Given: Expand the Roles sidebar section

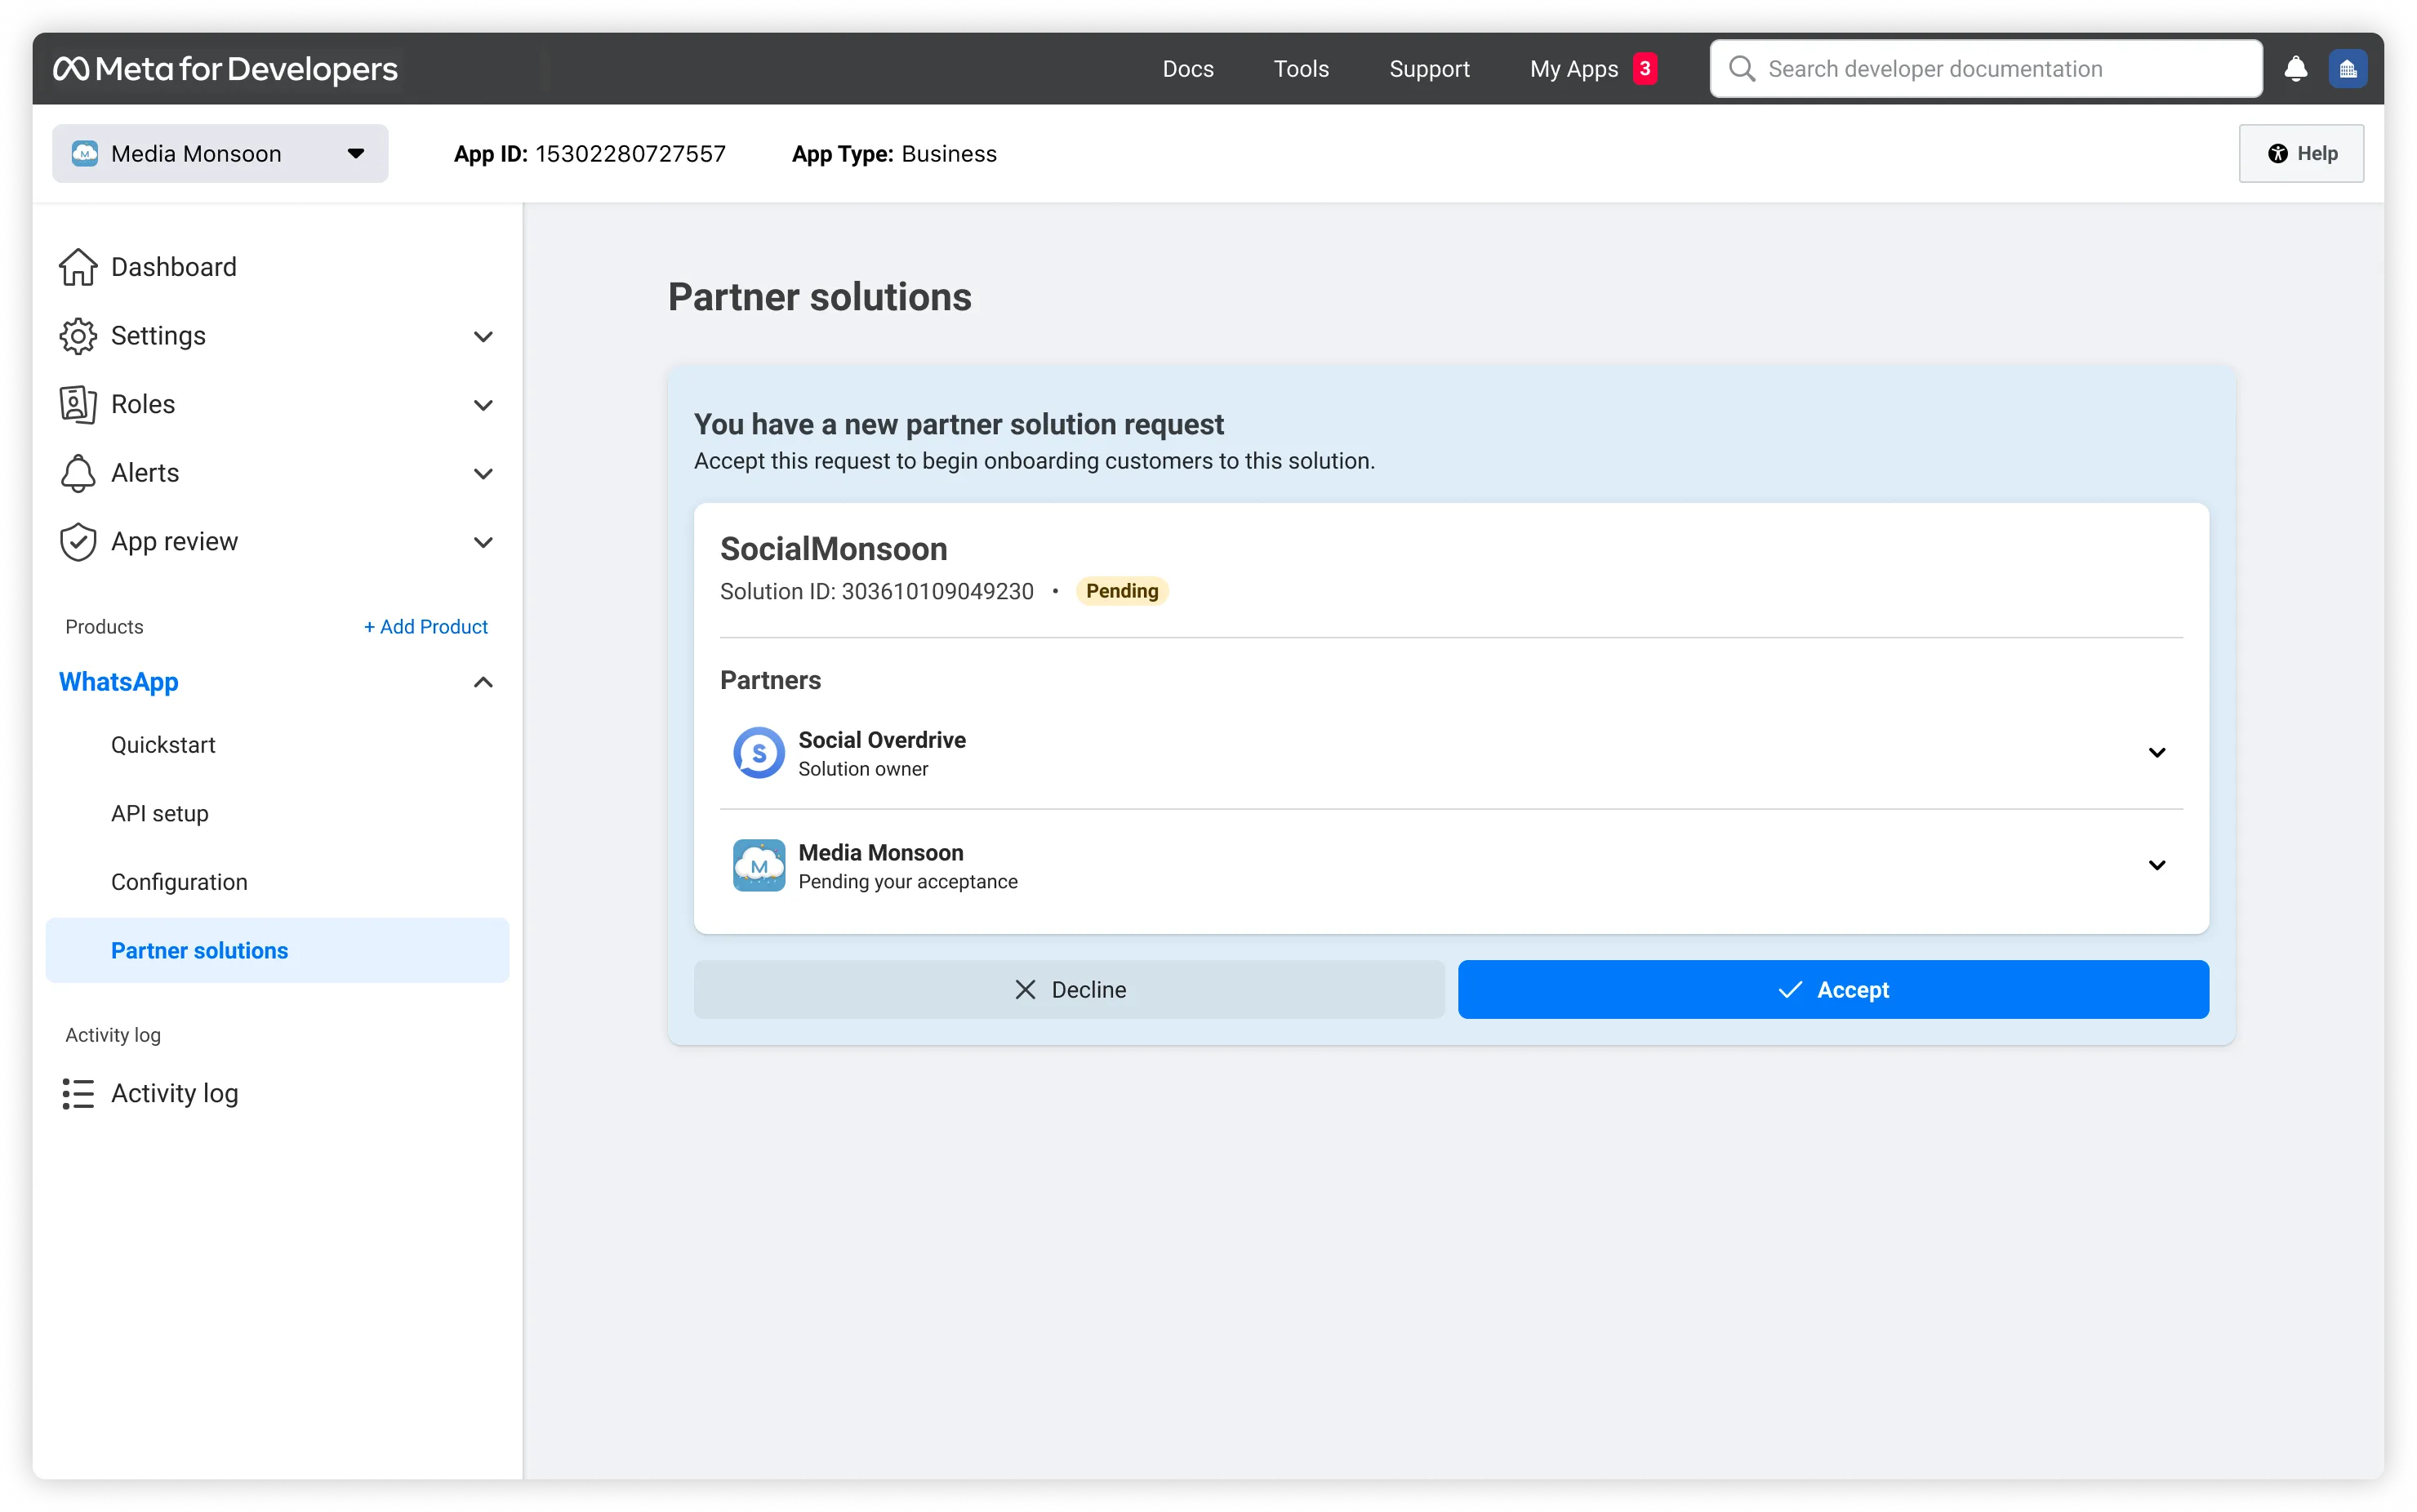Looking at the screenshot, I should pos(483,405).
